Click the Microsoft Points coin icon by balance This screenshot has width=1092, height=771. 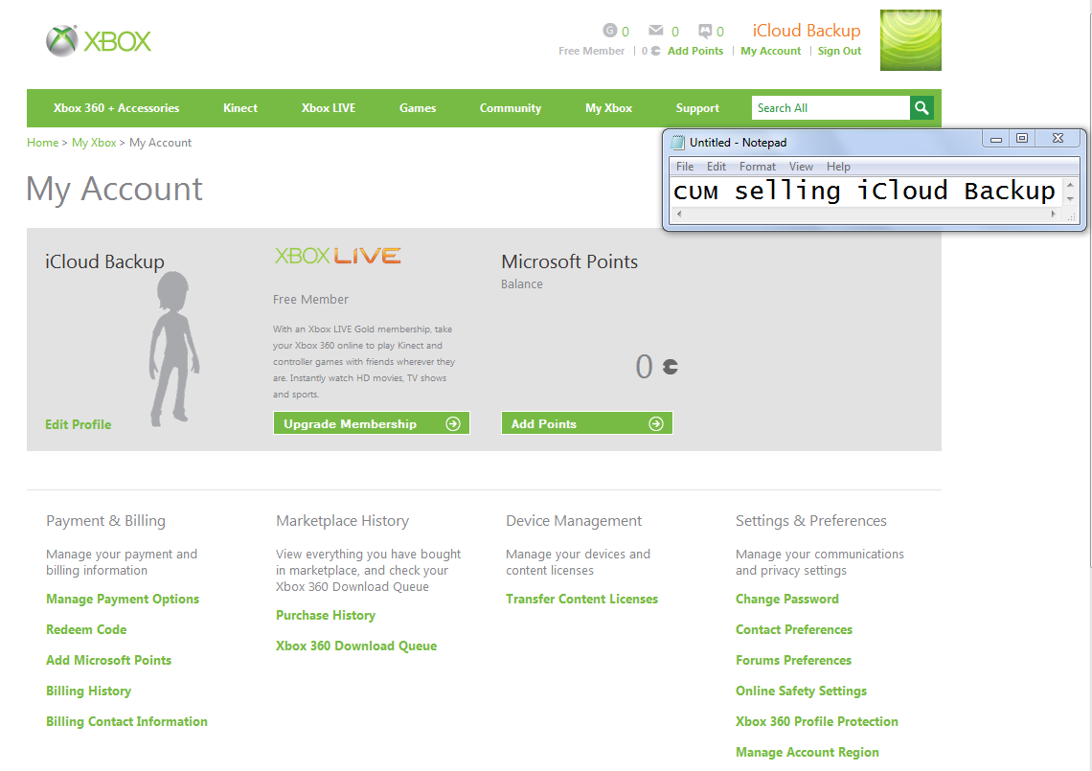click(x=670, y=367)
